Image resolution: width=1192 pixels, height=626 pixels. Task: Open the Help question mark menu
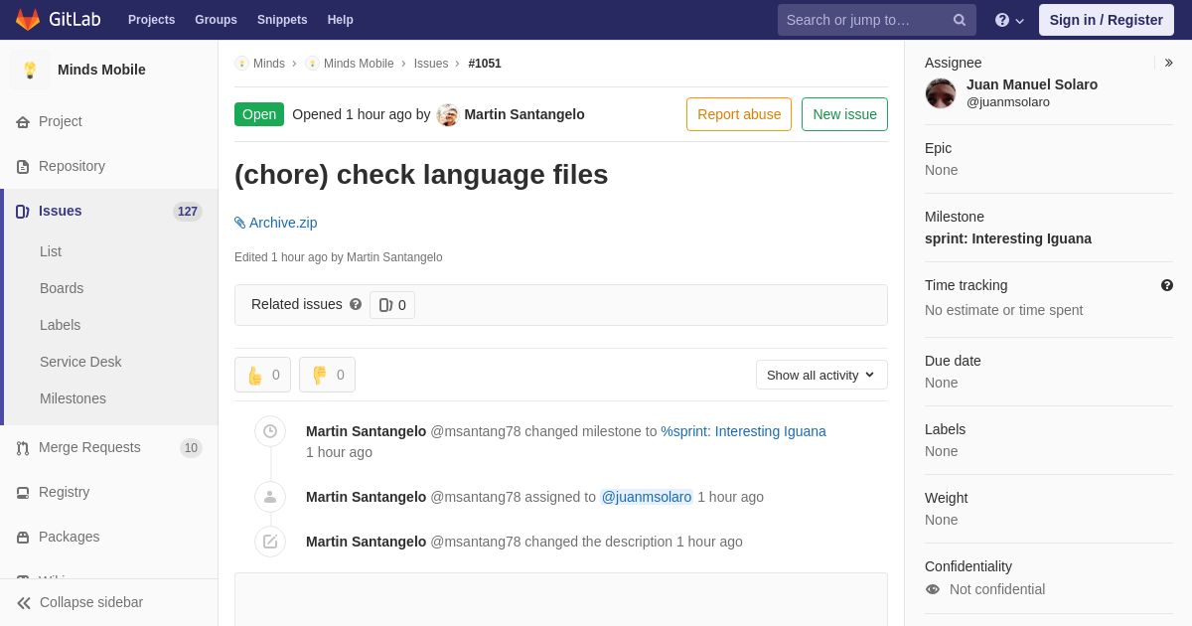tap(1009, 20)
